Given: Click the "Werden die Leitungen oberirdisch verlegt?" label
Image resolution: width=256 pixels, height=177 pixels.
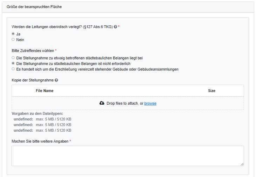Looking at the screenshot, I should 62,27.
